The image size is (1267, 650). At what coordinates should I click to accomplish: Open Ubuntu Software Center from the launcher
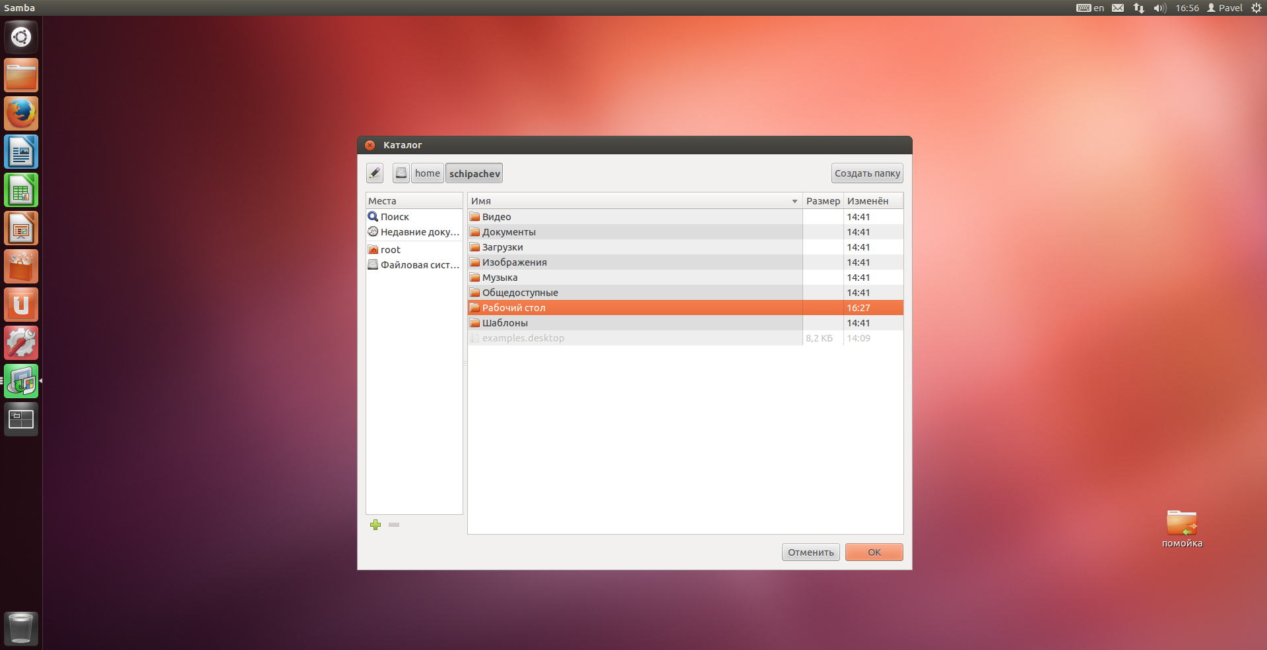coord(21,266)
